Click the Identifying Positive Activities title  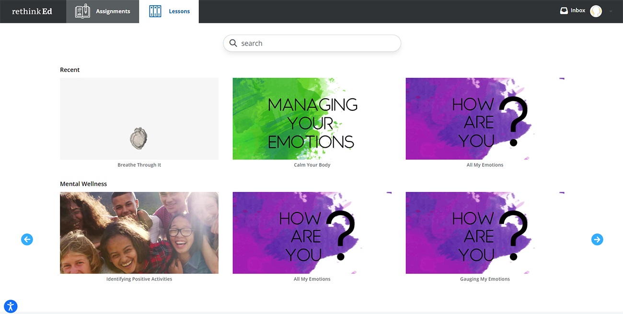pyautogui.click(x=139, y=279)
